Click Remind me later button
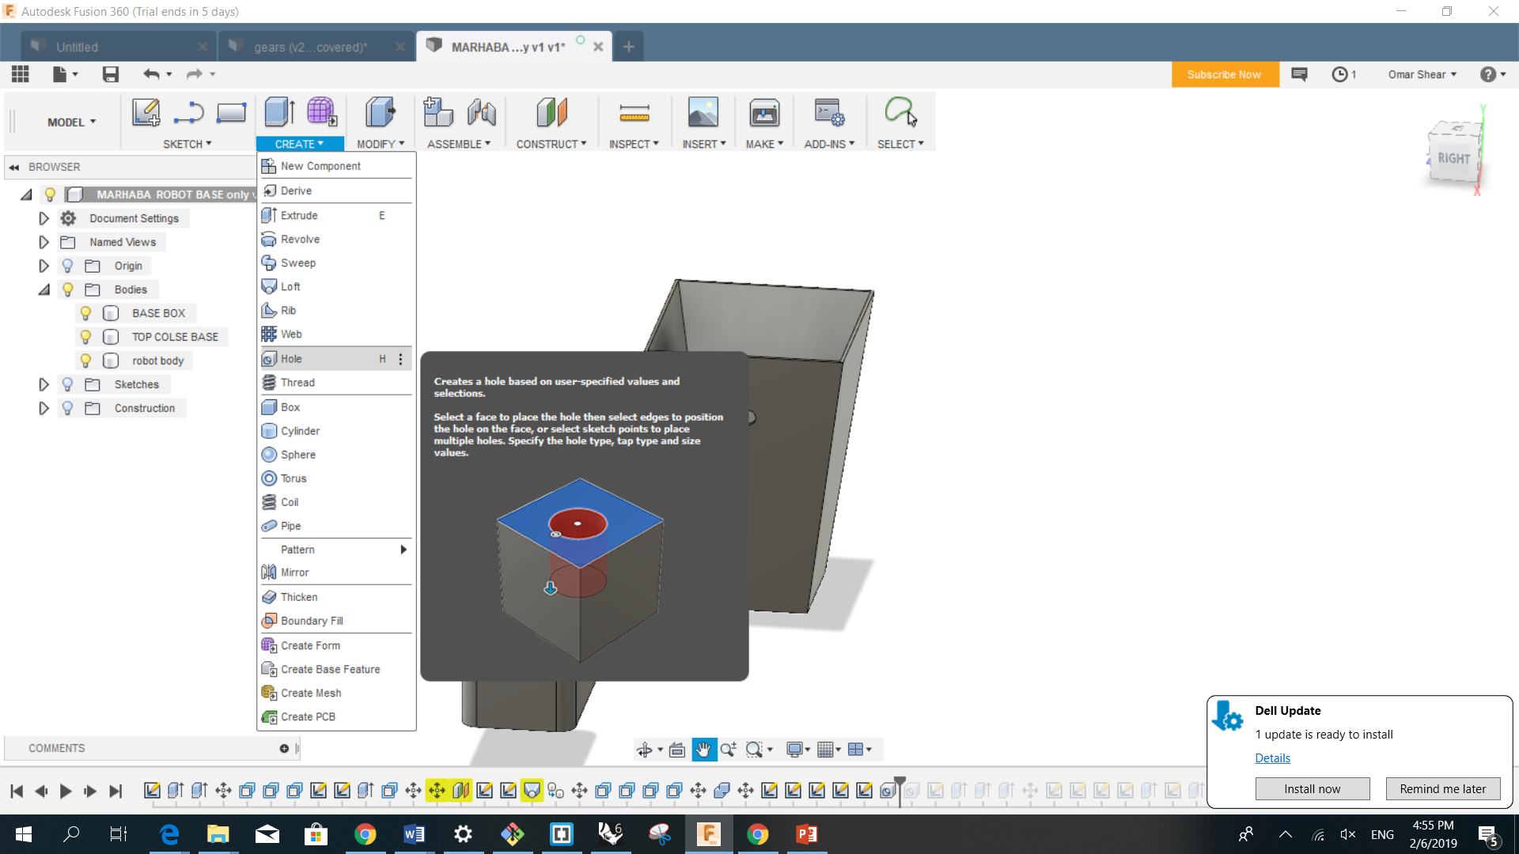 [1442, 788]
